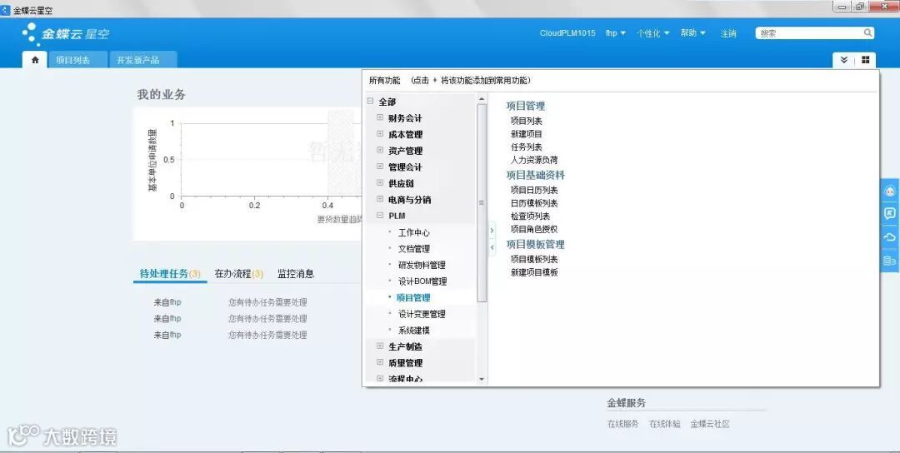The width and height of the screenshot is (900, 453).
Task: Open the 项目模板列表 function
Action: 534,259
